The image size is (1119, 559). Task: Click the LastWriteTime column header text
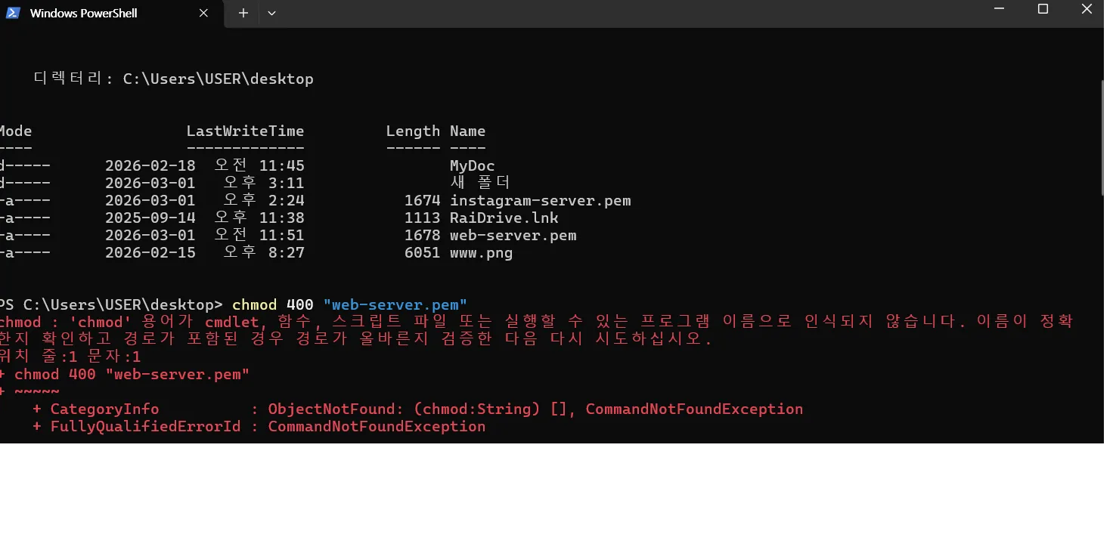pos(245,130)
